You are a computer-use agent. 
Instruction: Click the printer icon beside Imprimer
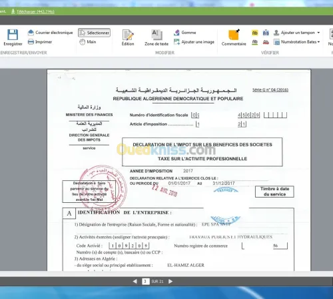coord(31,42)
